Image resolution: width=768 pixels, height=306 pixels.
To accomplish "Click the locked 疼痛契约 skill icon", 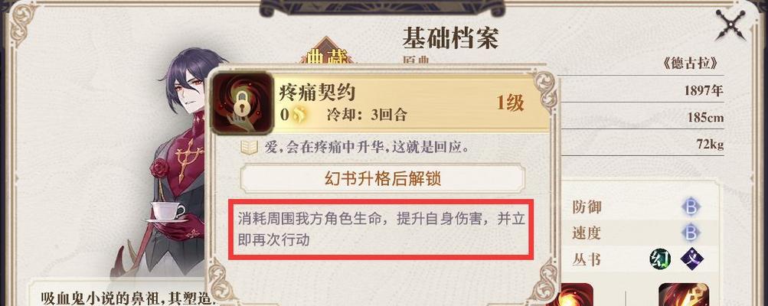I will coord(242,103).
